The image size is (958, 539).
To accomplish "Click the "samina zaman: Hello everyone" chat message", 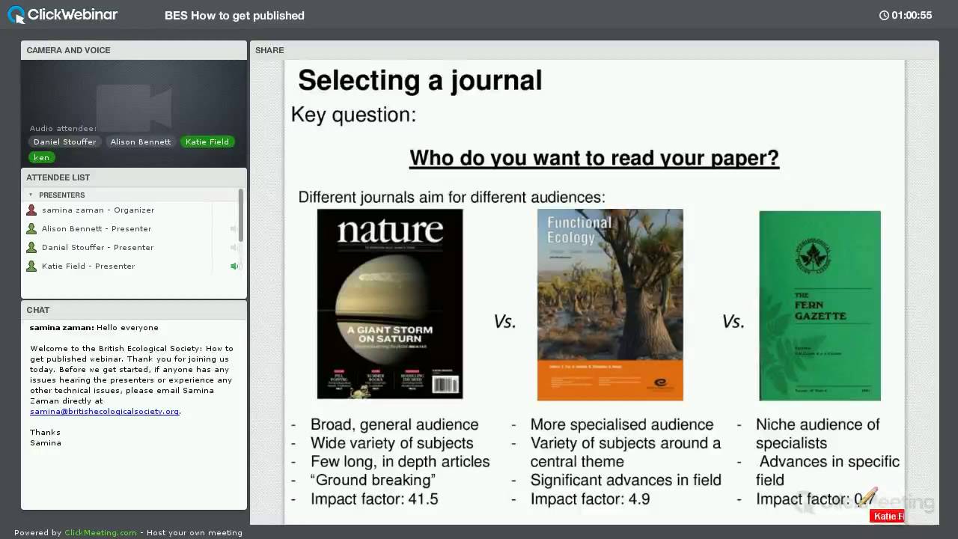I will (x=94, y=328).
